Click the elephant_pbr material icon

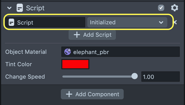click(68, 52)
